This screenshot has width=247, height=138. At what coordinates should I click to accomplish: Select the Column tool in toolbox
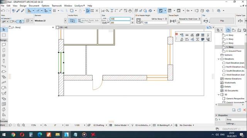coord(4,61)
